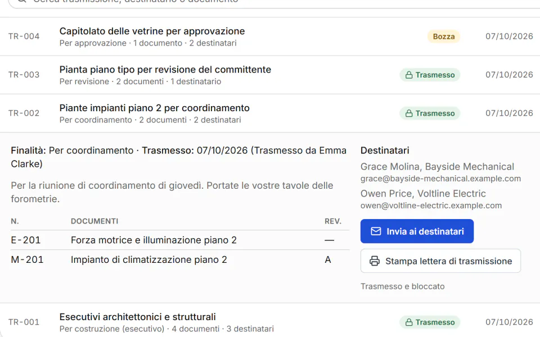
Task: Click subtitle Per approvazione · 1 documento
Action: click(x=148, y=43)
